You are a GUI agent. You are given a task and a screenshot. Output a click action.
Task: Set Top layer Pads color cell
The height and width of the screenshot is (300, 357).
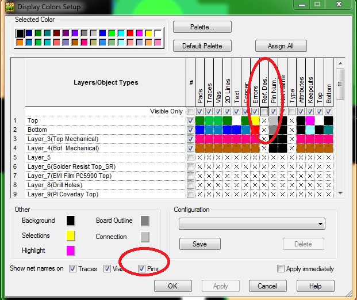[x=199, y=120]
